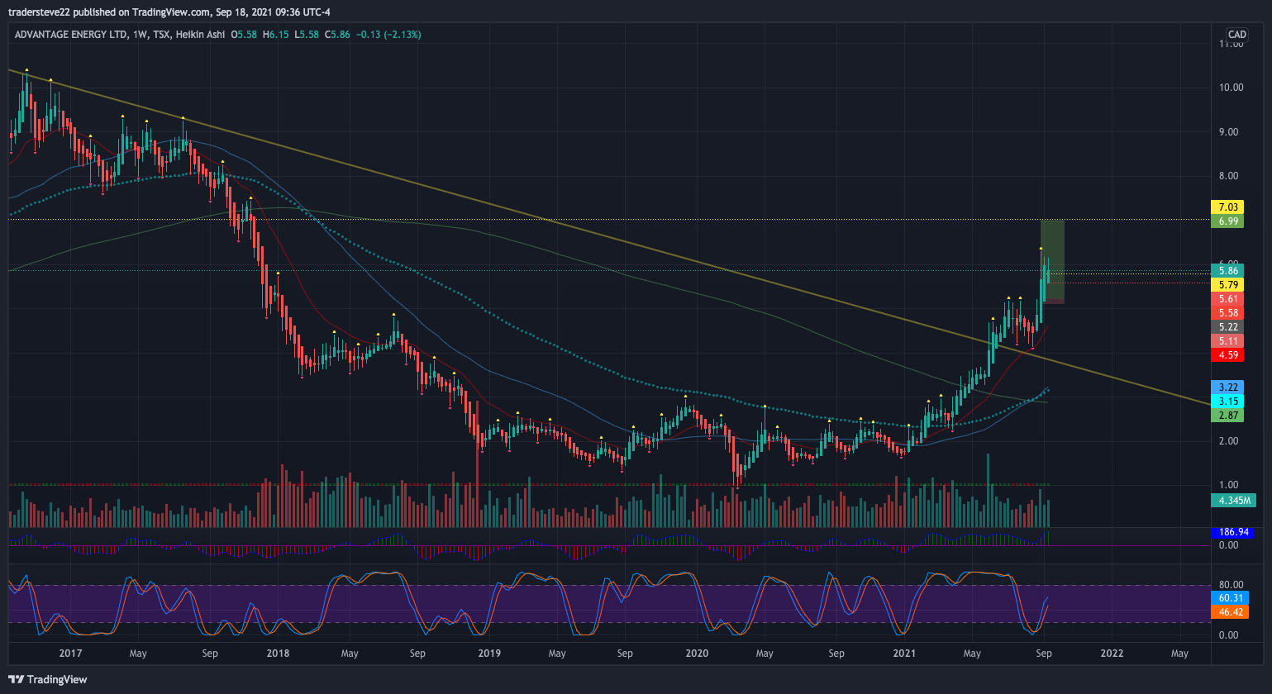The width and height of the screenshot is (1272, 694).
Task: Click the 10.00 price axis tick
Action: tap(1231, 88)
